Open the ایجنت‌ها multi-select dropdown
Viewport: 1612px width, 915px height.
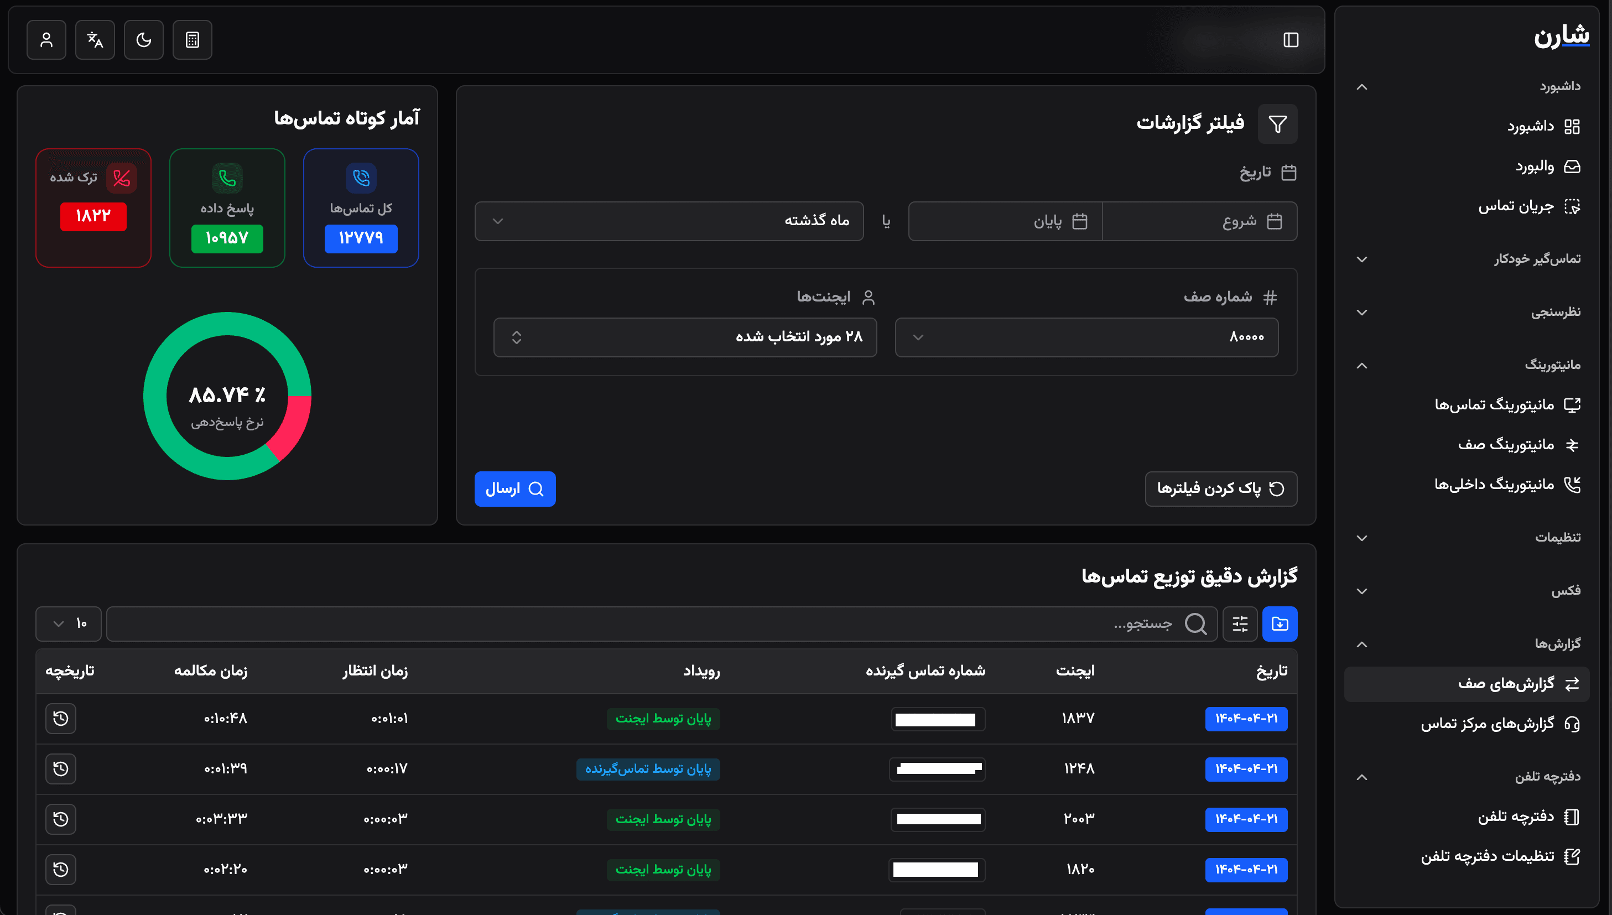pos(685,337)
